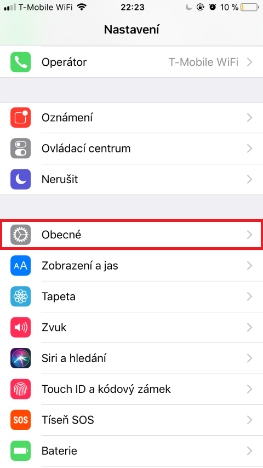Tap the Nastavení title header
The height and width of the screenshot is (468, 263).
(131, 30)
